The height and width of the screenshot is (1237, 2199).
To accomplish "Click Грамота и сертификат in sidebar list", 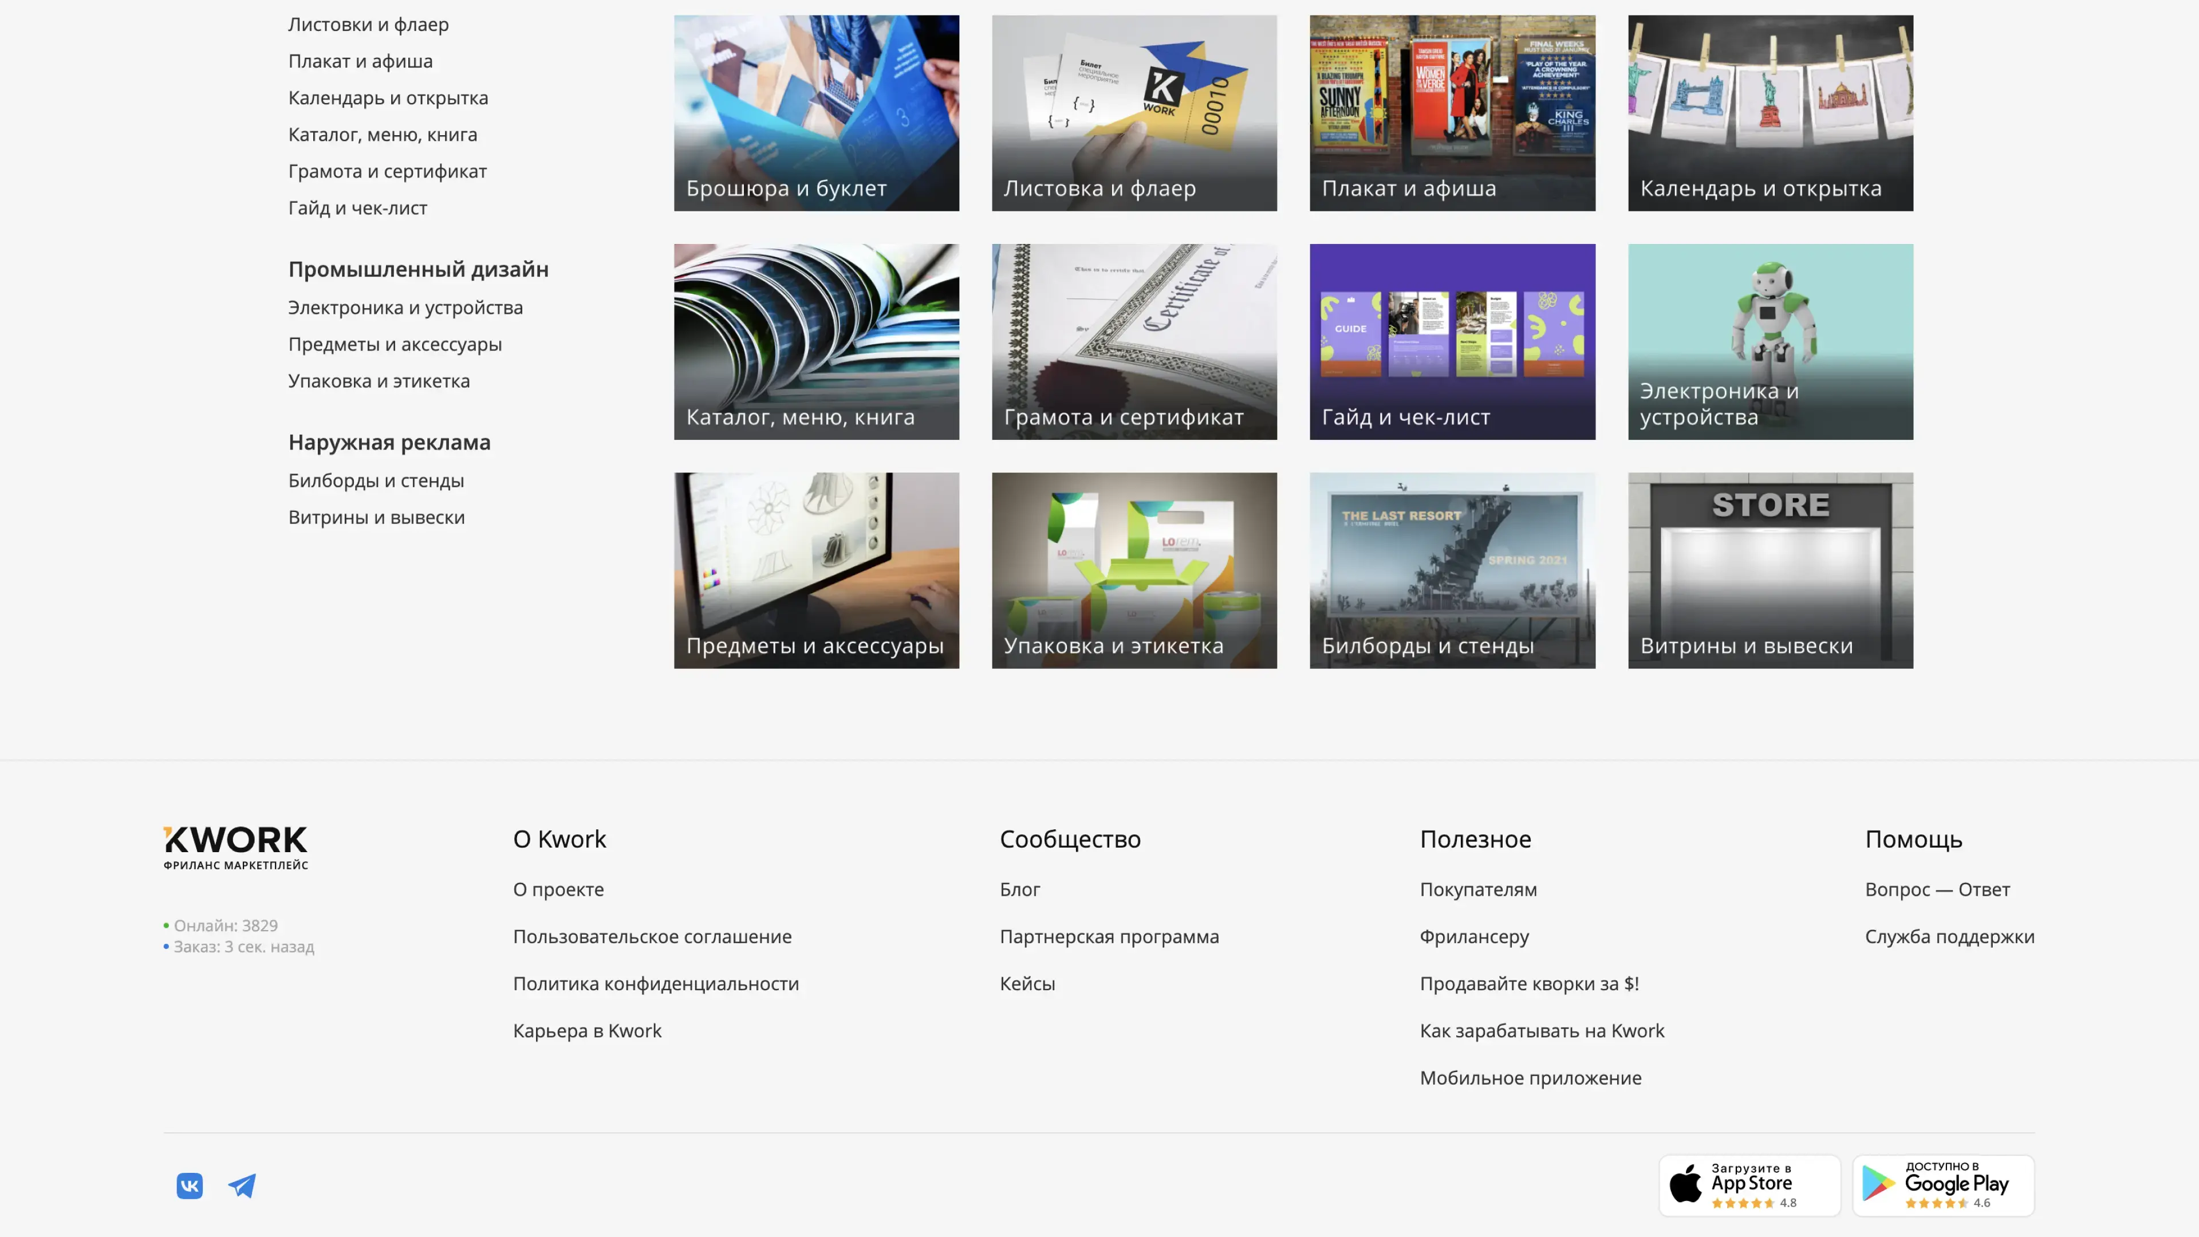I will 388,172.
